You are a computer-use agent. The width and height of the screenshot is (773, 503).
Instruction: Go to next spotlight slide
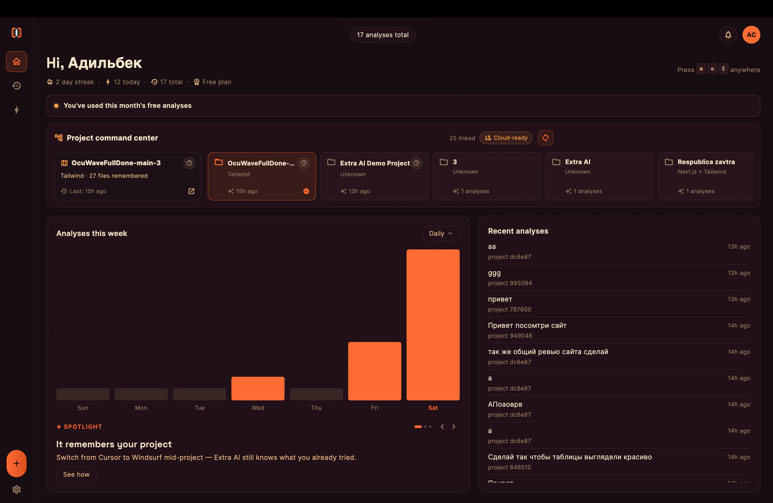(x=454, y=427)
